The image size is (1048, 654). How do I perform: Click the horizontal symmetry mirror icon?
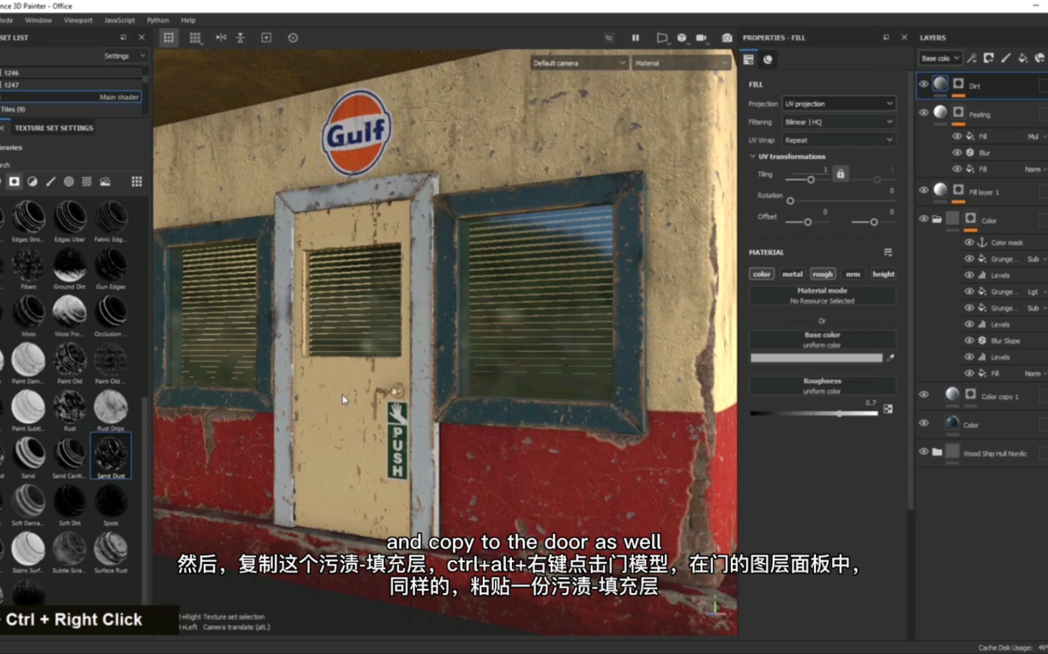pyautogui.click(x=221, y=38)
